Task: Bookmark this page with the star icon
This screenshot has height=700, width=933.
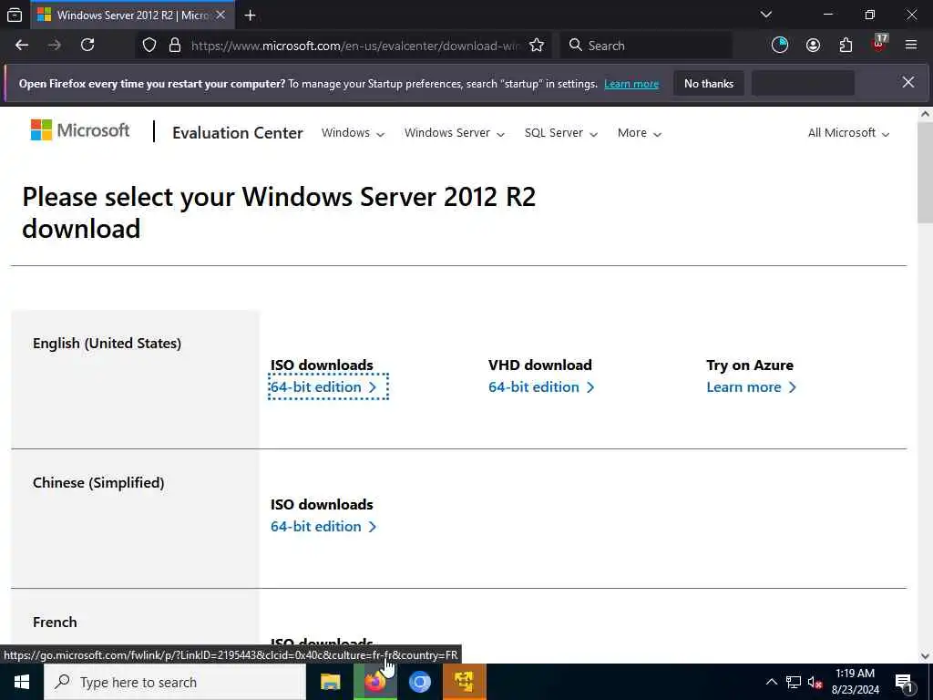Action: 537,46
